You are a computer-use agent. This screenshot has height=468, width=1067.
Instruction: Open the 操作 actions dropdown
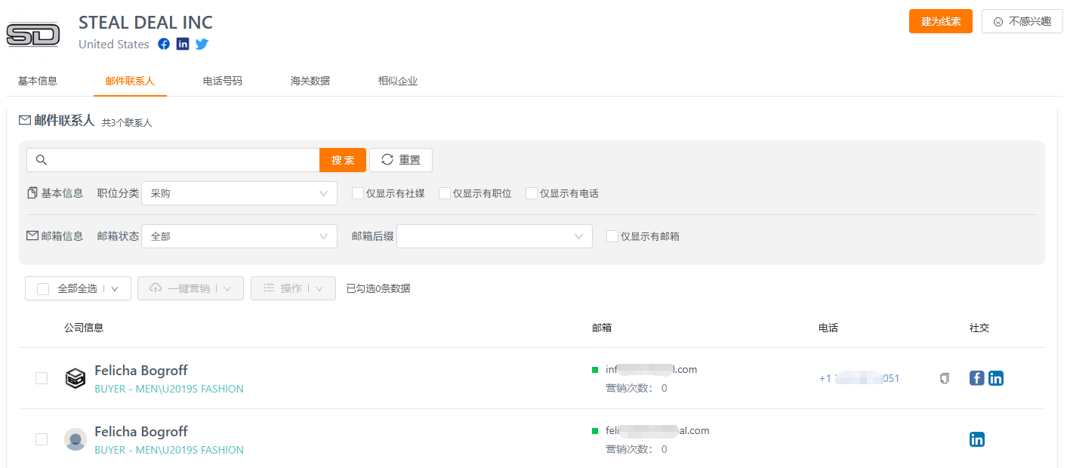[x=293, y=288]
